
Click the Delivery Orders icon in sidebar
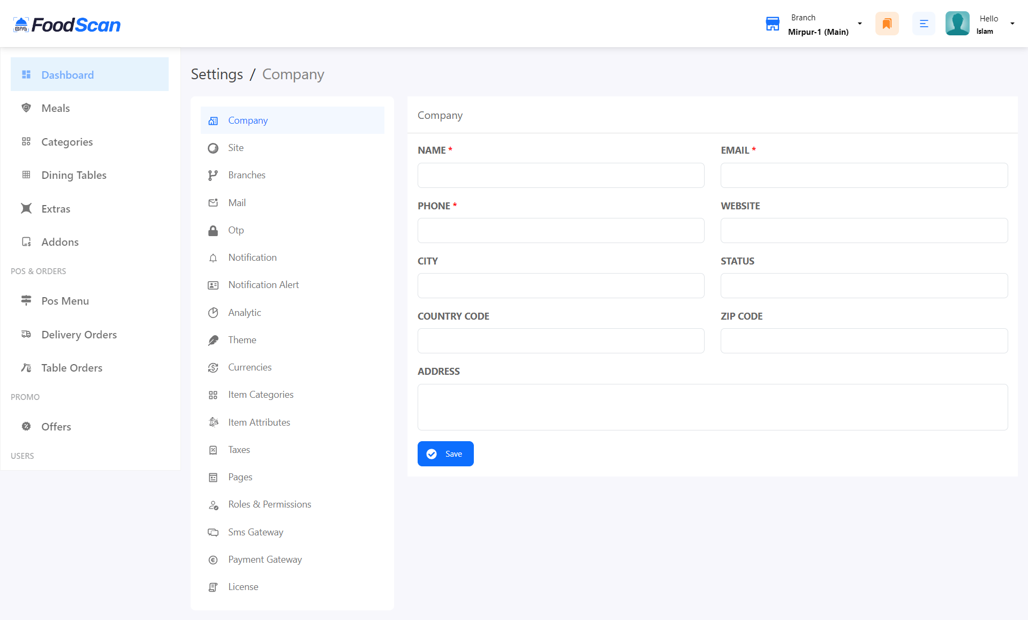[x=26, y=334]
